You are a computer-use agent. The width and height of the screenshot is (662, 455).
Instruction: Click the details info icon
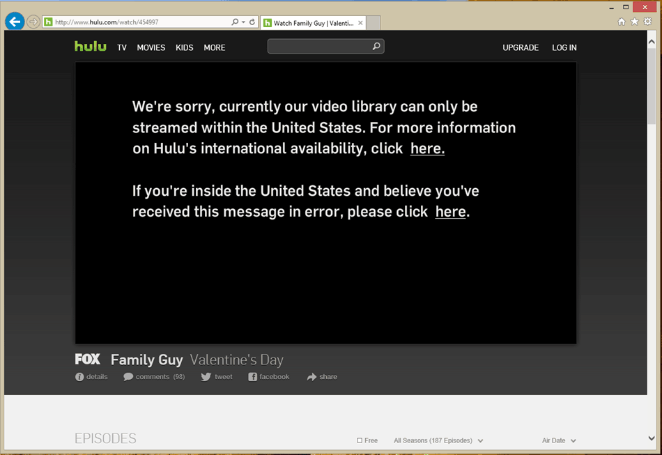79,377
